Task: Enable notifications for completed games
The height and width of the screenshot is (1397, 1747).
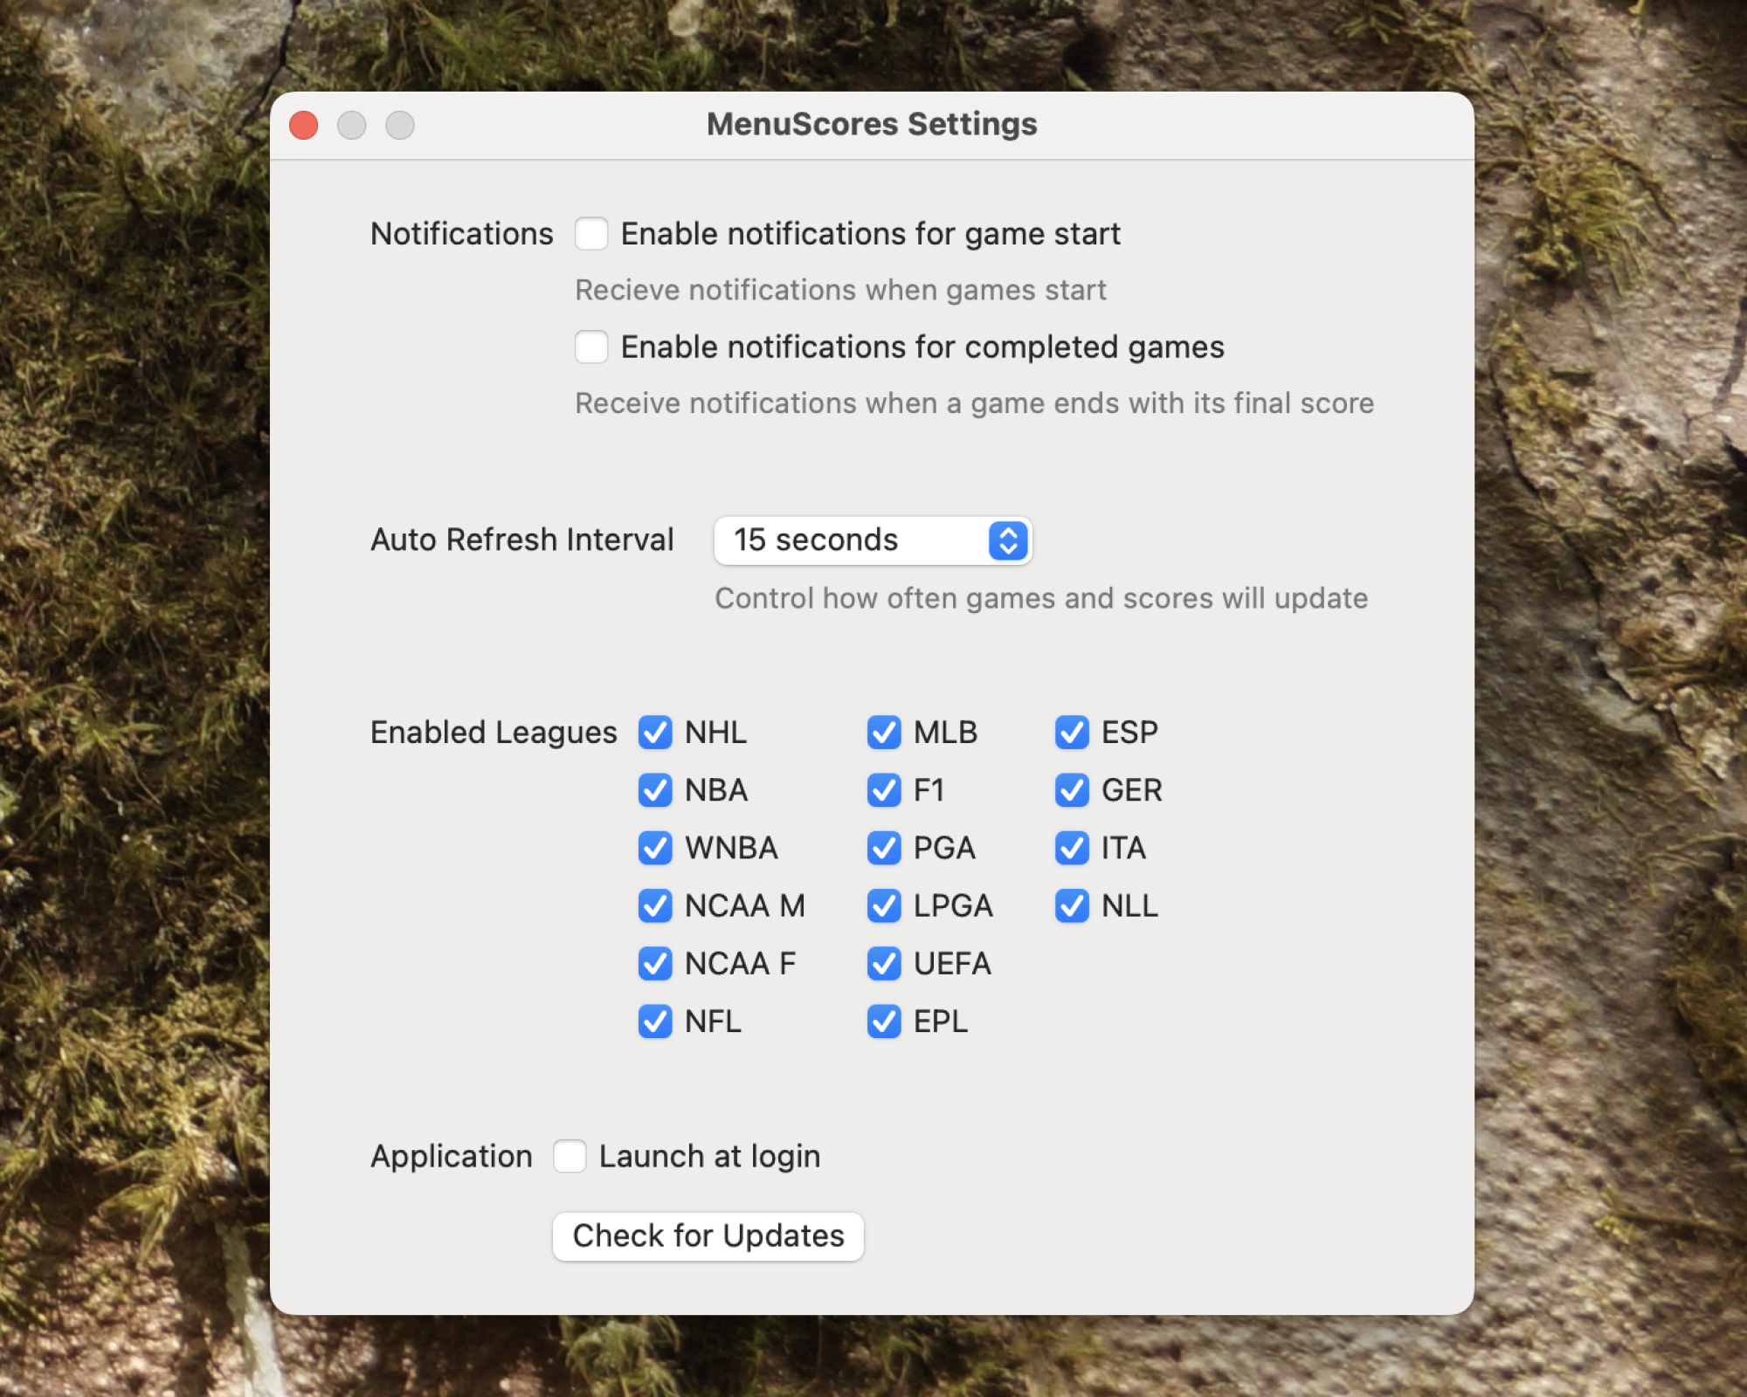Action: (x=592, y=347)
